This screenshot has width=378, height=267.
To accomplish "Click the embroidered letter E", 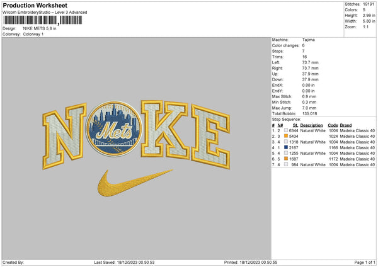I will click(x=210, y=137).
